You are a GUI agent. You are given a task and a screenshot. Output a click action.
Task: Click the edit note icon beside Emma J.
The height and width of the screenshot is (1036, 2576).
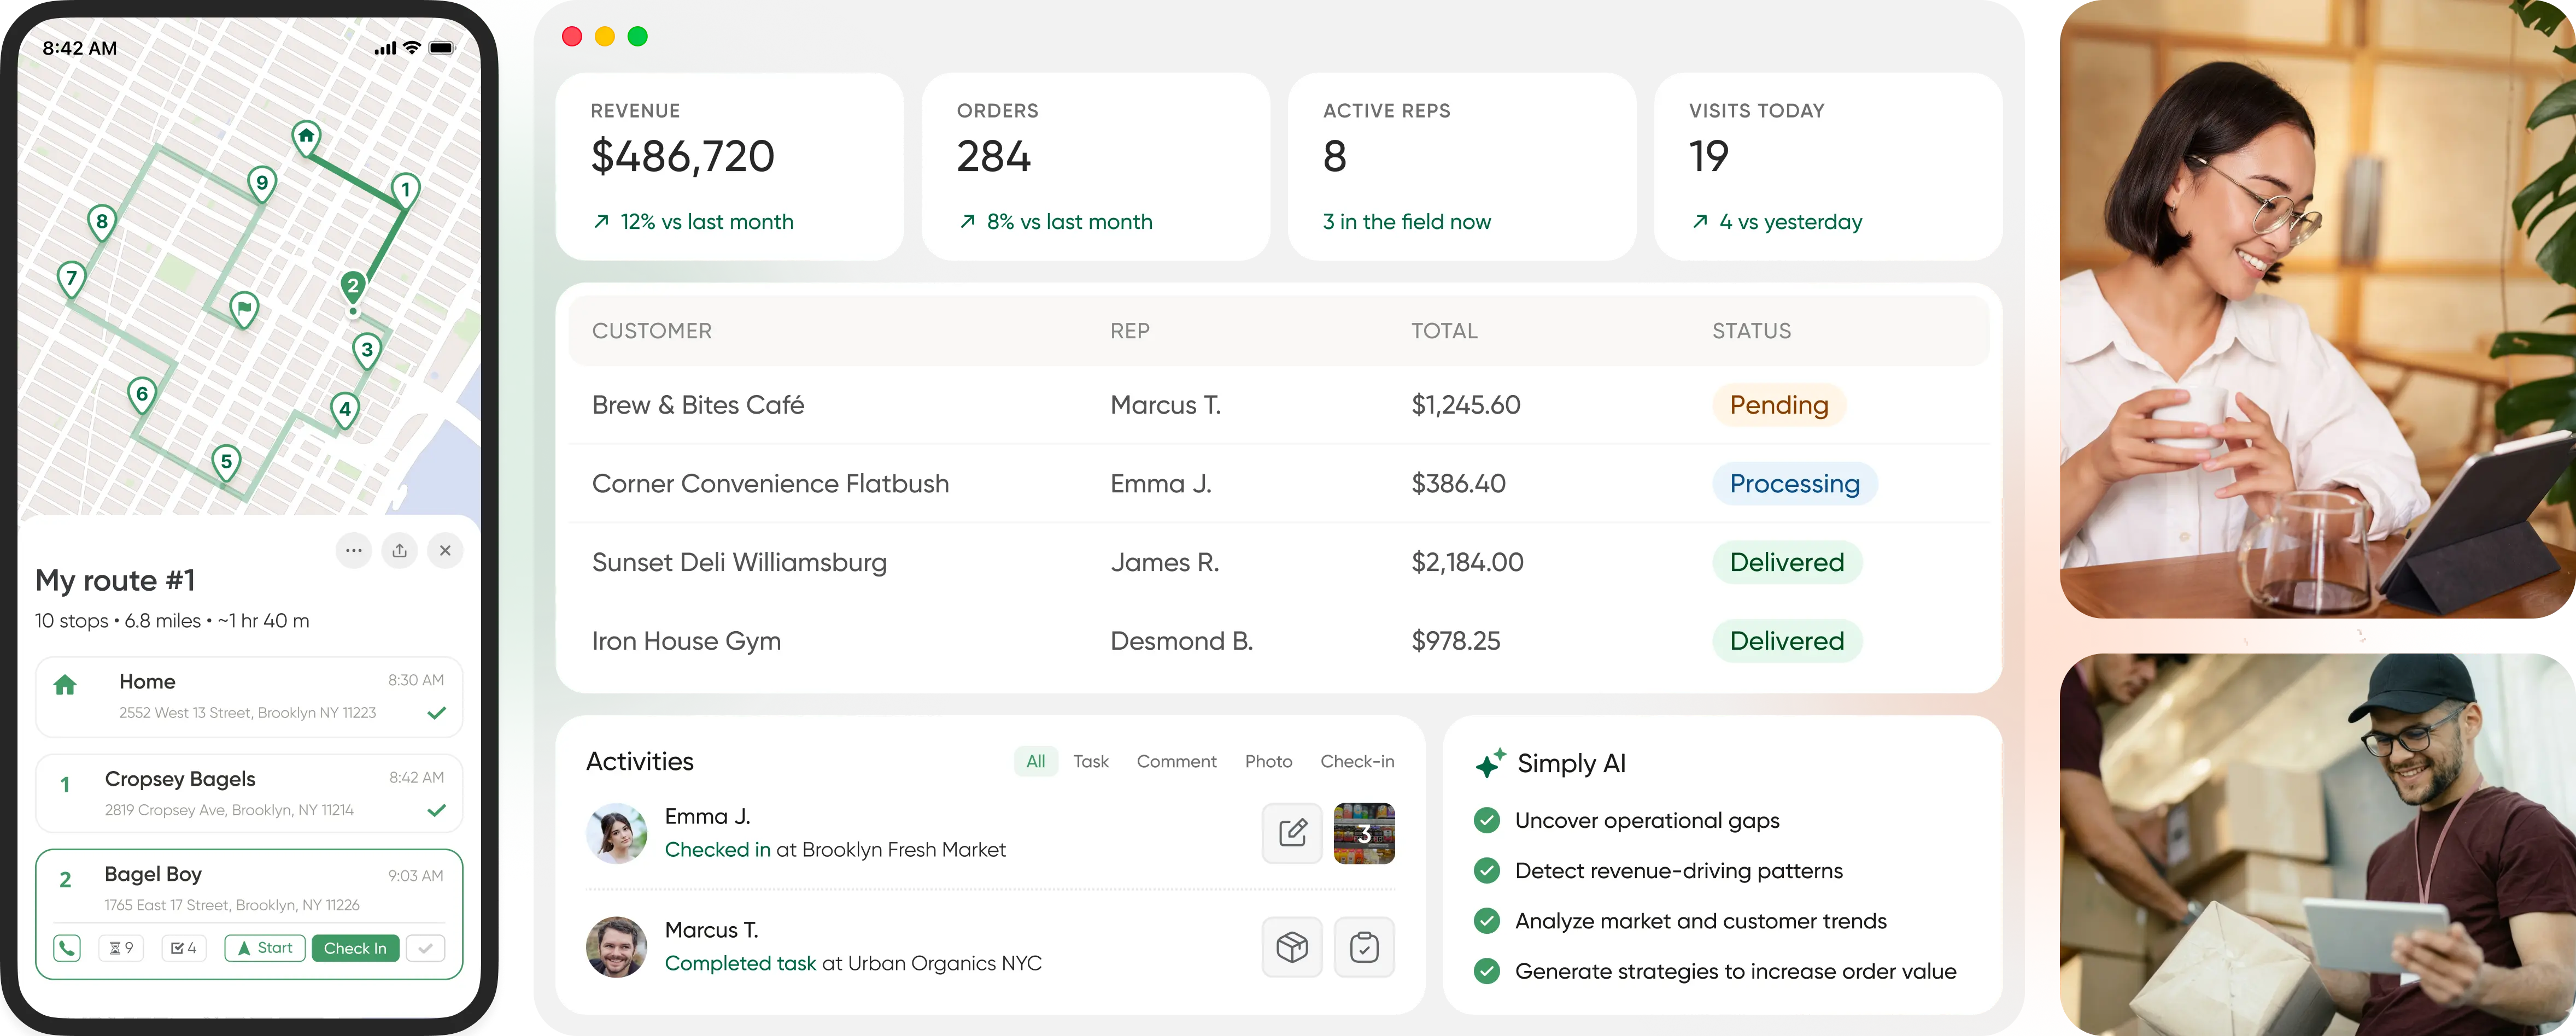pyautogui.click(x=1292, y=832)
